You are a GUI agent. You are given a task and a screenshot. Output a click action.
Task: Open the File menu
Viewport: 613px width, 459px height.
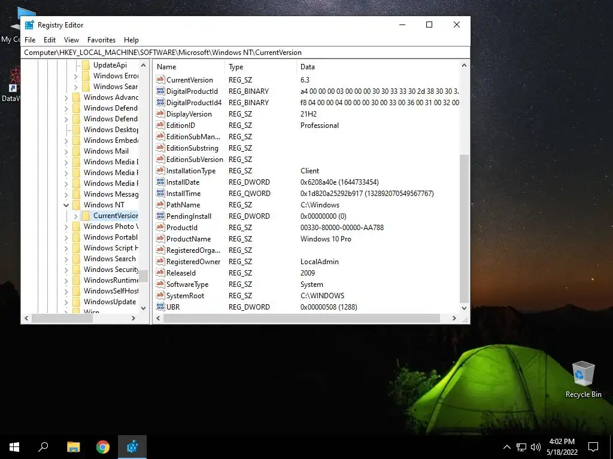point(30,40)
